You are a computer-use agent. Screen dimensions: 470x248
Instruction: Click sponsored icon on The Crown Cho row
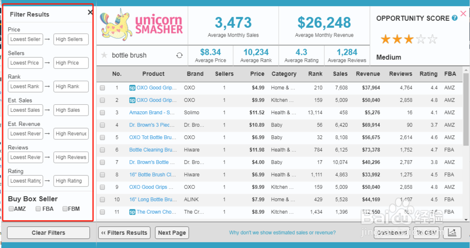(132, 212)
